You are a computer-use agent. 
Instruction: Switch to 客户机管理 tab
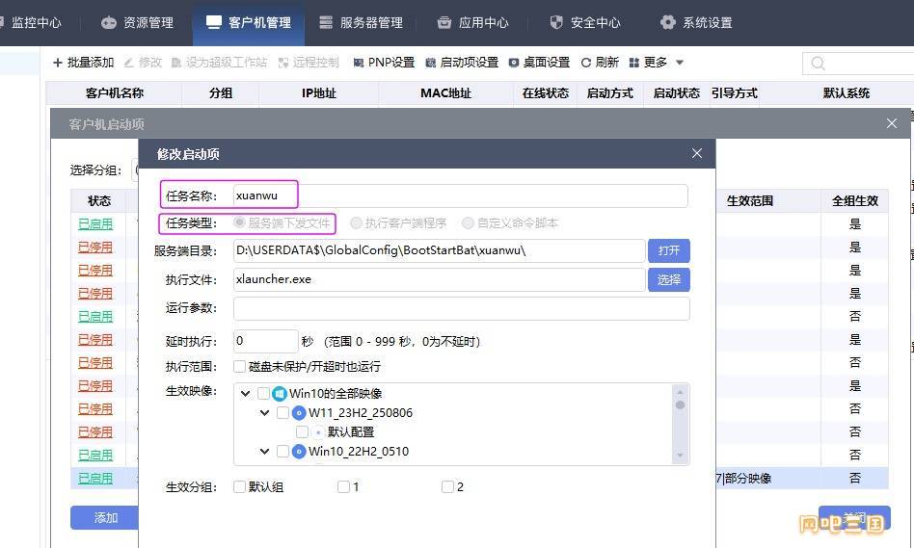(x=249, y=23)
